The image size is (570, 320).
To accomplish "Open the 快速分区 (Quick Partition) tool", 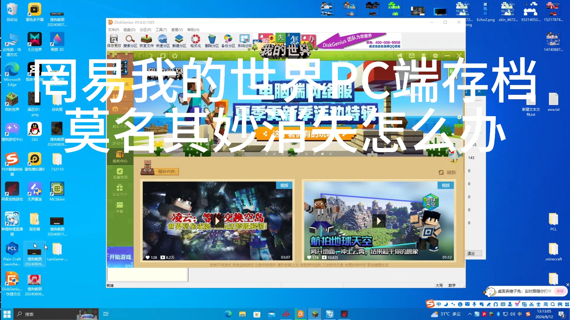I will [x=163, y=41].
